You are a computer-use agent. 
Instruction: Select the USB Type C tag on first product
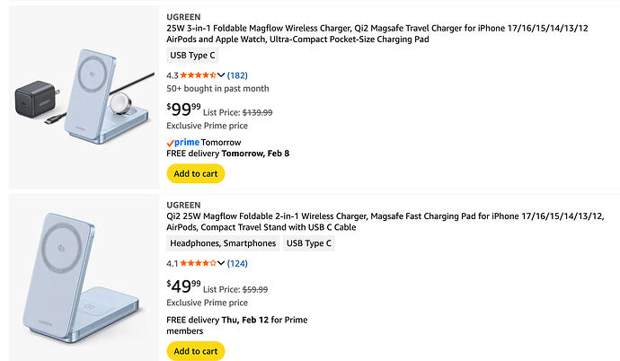click(x=193, y=56)
